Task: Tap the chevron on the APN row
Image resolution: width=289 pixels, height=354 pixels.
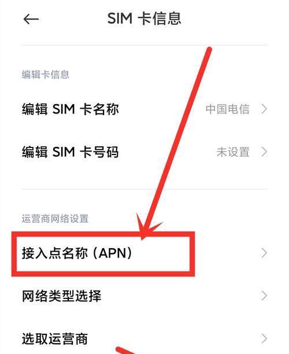Action: [x=264, y=253]
